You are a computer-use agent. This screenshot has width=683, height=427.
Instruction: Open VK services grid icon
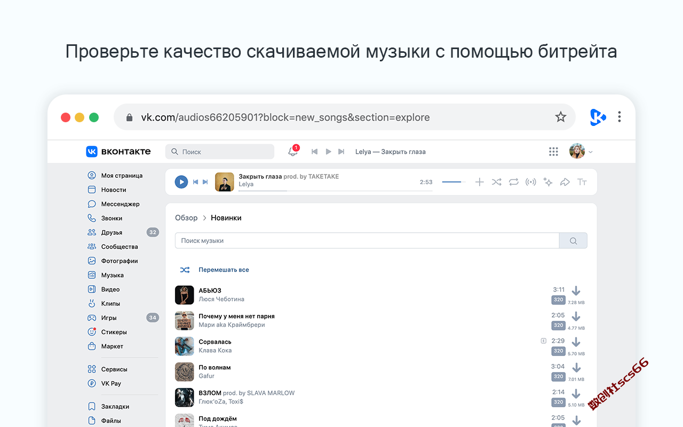(x=553, y=152)
